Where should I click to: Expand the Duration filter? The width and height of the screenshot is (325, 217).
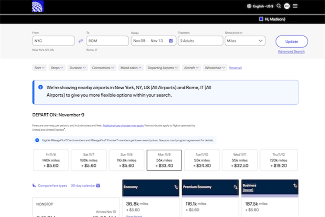coord(77,68)
